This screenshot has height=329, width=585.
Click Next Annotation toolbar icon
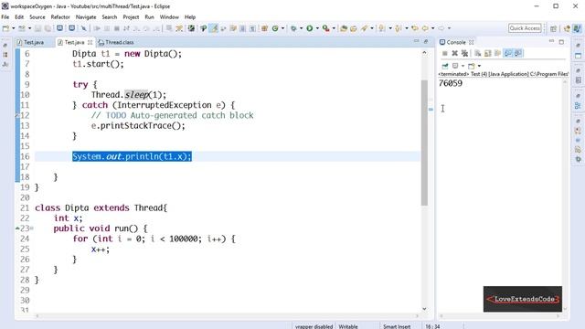[x=382, y=28]
